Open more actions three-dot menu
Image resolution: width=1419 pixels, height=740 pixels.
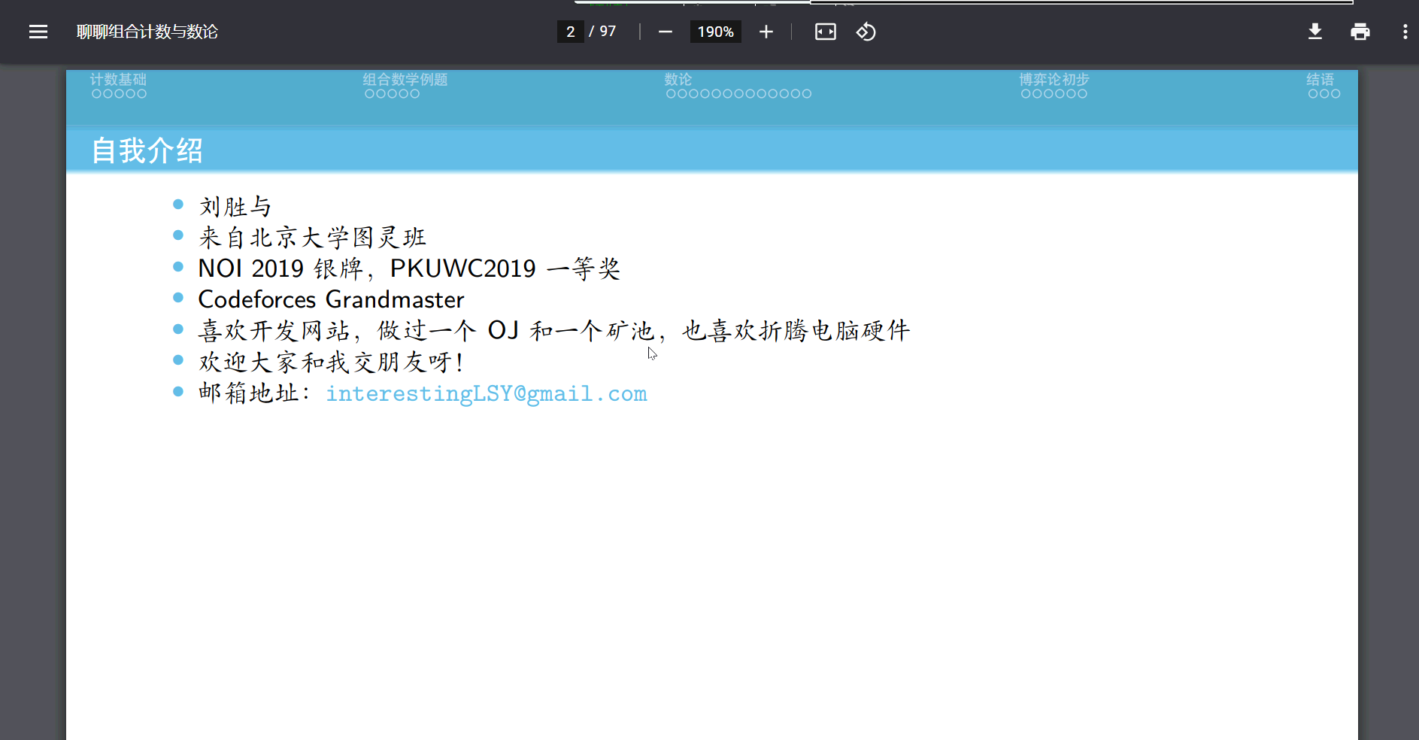click(1405, 32)
